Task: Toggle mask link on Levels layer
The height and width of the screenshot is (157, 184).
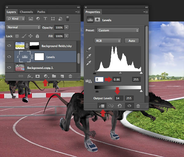Action: tap(32, 57)
